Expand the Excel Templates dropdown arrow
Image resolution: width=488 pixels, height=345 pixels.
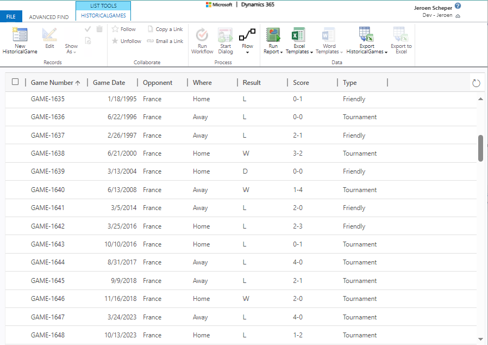coord(311,52)
